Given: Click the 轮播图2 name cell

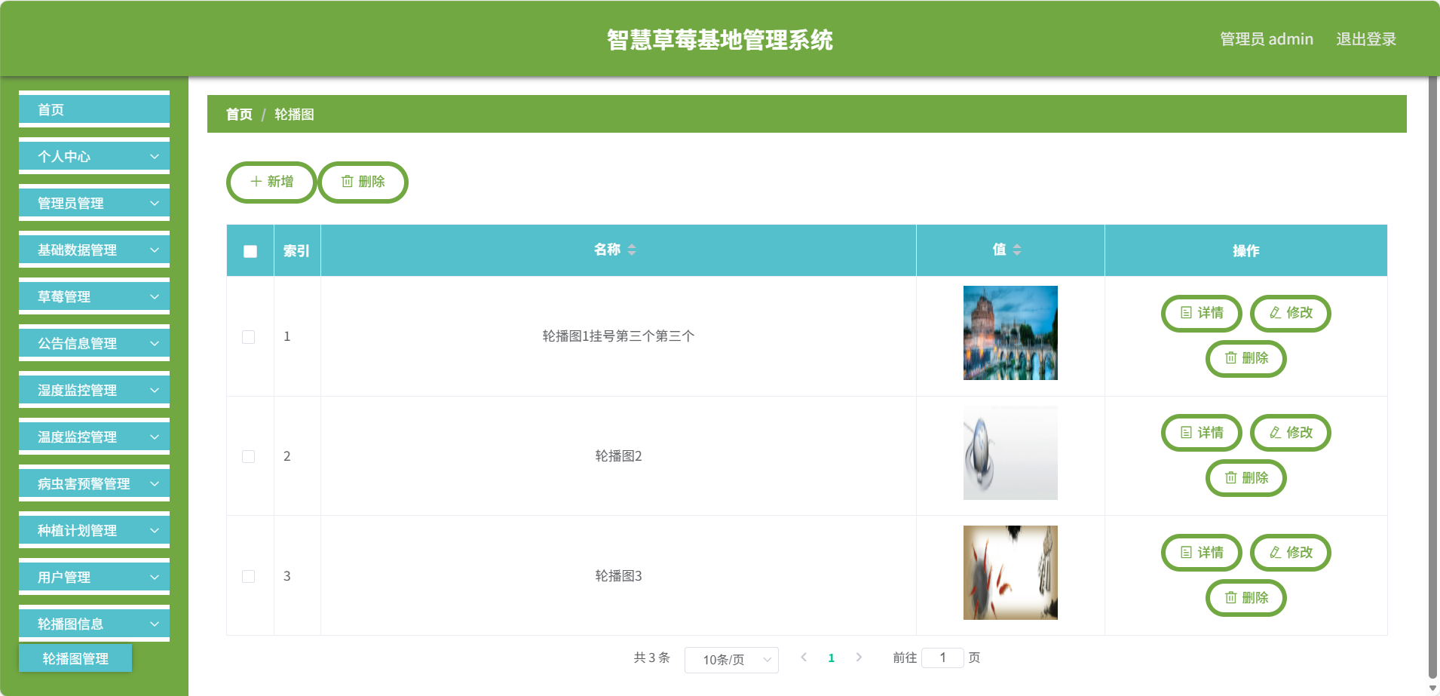Looking at the screenshot, I should tap(618, 456).
